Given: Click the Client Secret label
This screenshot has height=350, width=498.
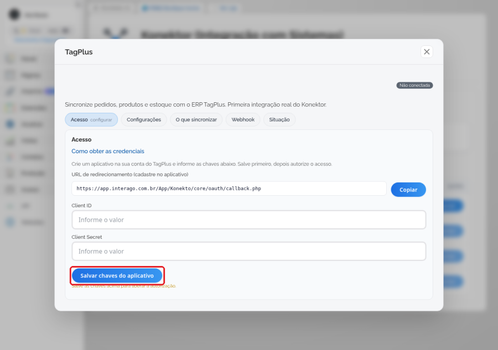Looking at the screenshot, I should click(87, 237).
